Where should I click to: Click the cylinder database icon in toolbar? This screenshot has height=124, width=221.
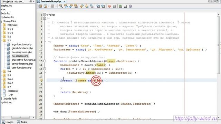[131, 6]
